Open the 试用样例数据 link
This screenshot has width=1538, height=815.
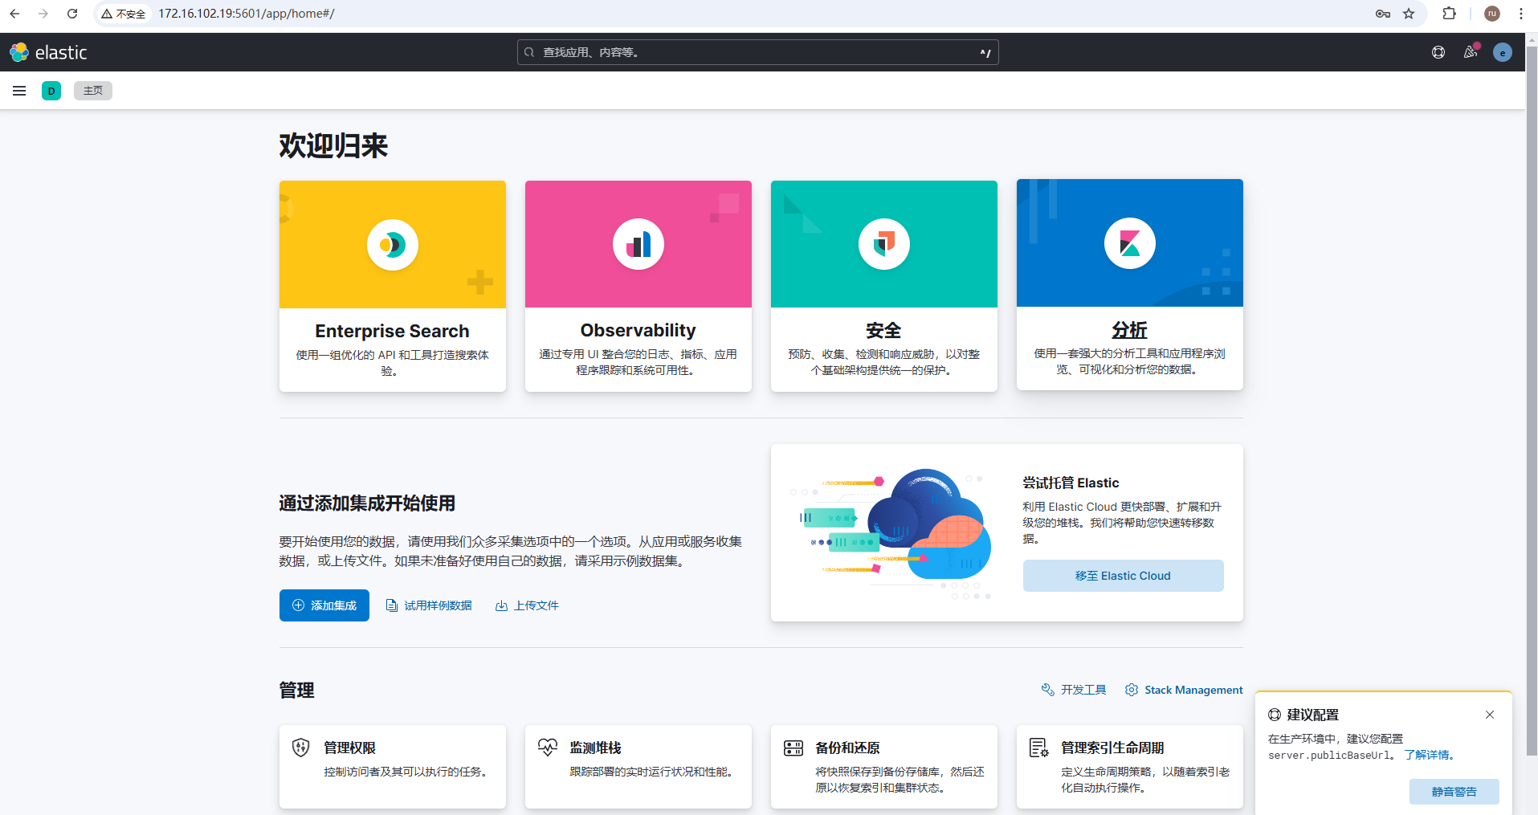click(429, 605)
